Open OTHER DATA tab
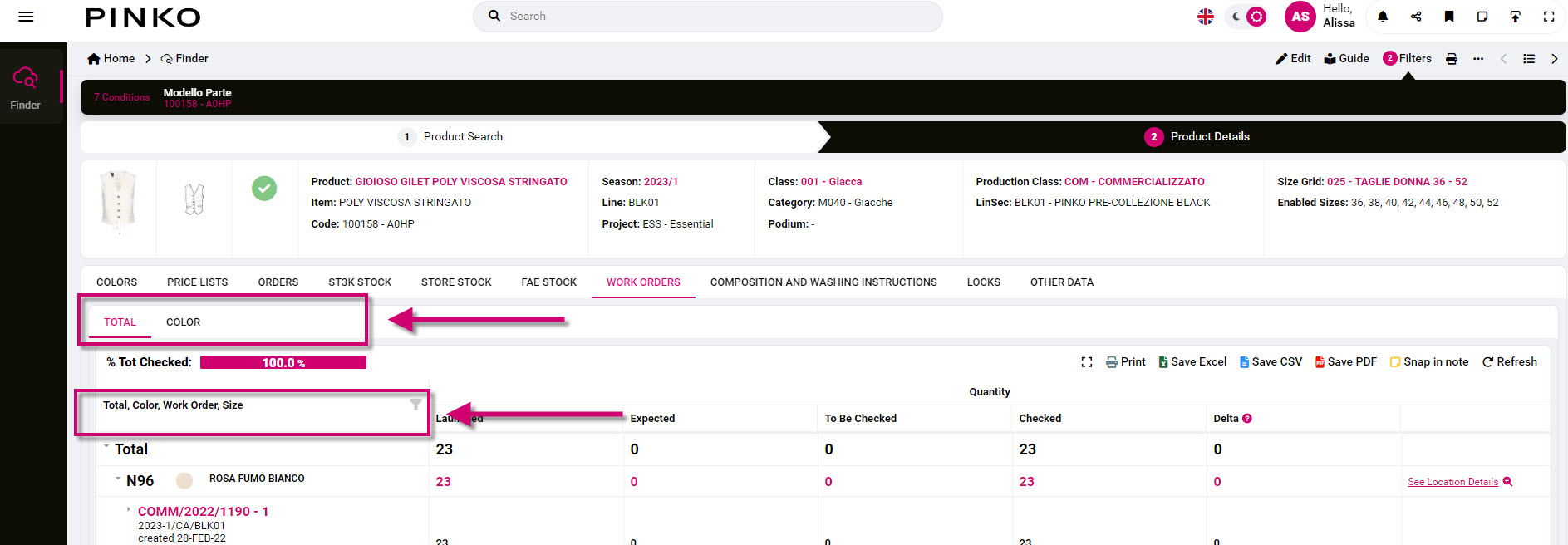Image resolution: width=1568 pixels, height=545 pixels. coord(1062,282)
